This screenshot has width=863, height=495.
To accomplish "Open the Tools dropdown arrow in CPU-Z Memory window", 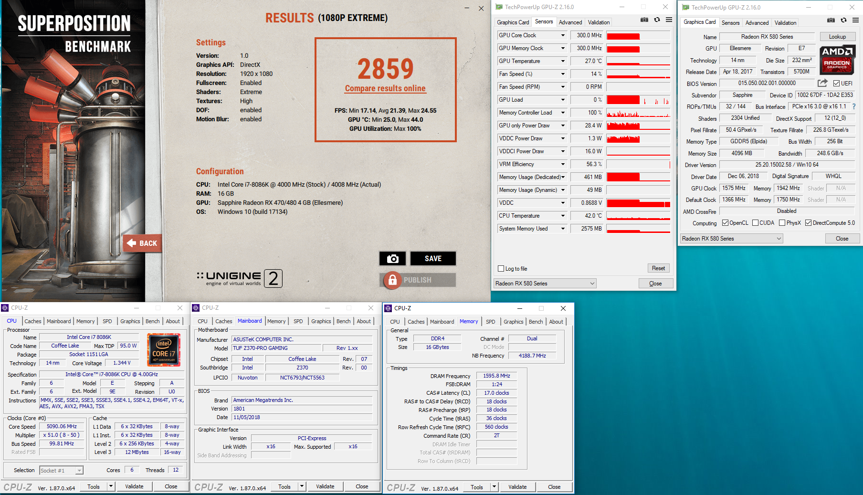I will [494, 487].
